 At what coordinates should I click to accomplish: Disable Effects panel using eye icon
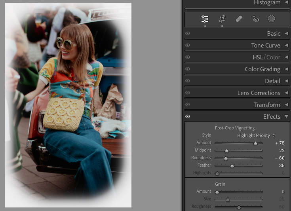(188, 117)
